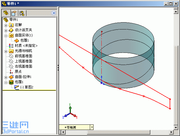Select the 包覆1 wrap feature icon
The width and height of the screenshot is (180, 136).
tap(11, 82)
